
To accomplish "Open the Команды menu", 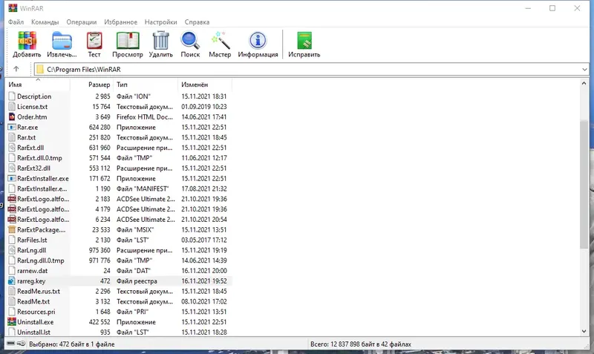I will 45,22.
